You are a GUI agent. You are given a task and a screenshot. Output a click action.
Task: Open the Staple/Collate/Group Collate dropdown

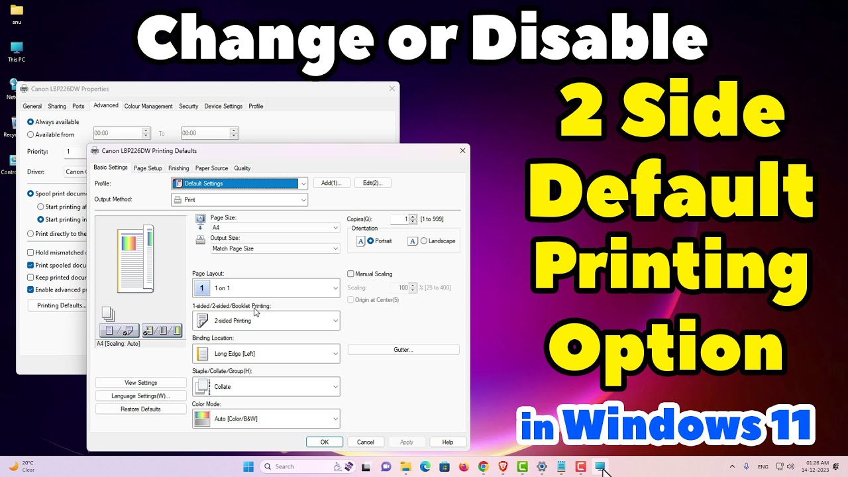pyautogui.click(x=266, y=386)
